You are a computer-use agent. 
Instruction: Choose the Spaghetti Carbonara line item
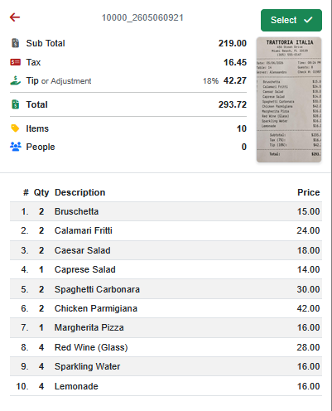coord(166,289)
